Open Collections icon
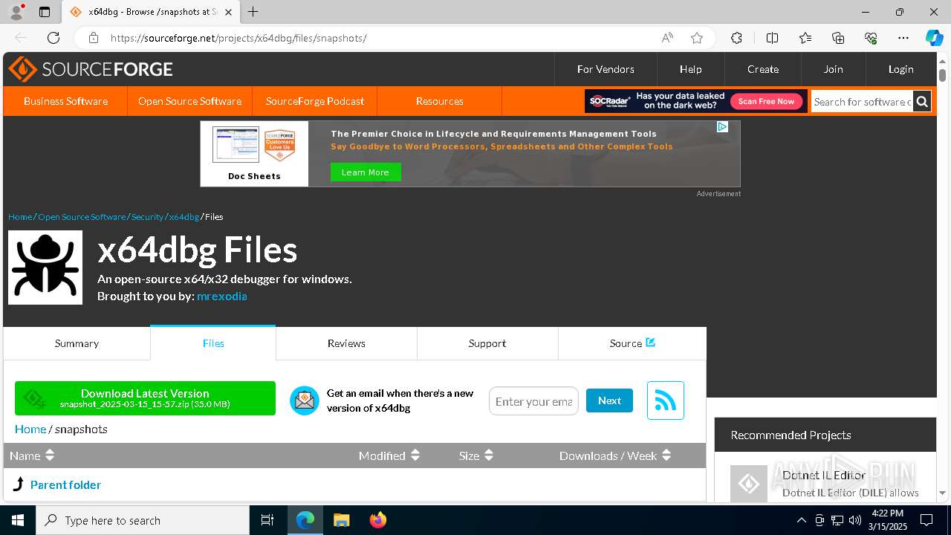The image size is (951, 535). coord(838,38)
